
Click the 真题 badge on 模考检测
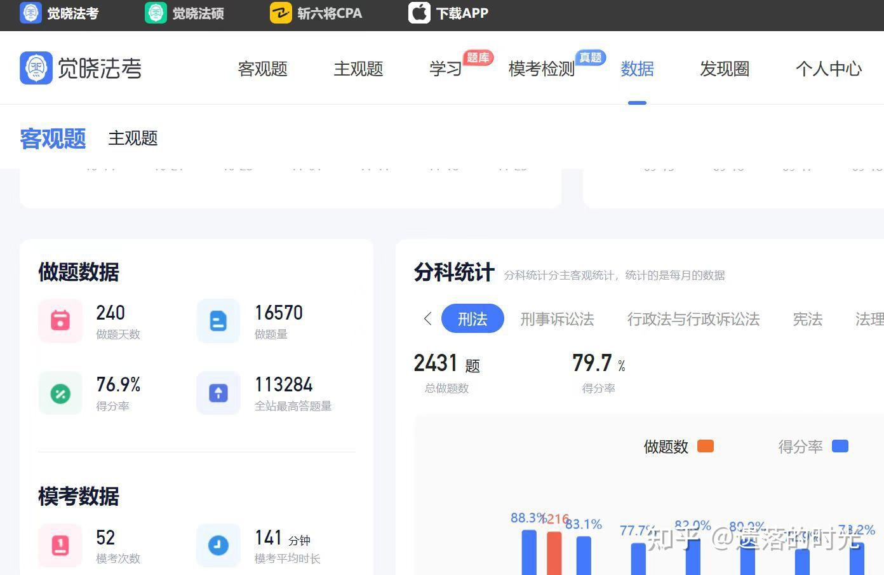[x=591, y=58]
